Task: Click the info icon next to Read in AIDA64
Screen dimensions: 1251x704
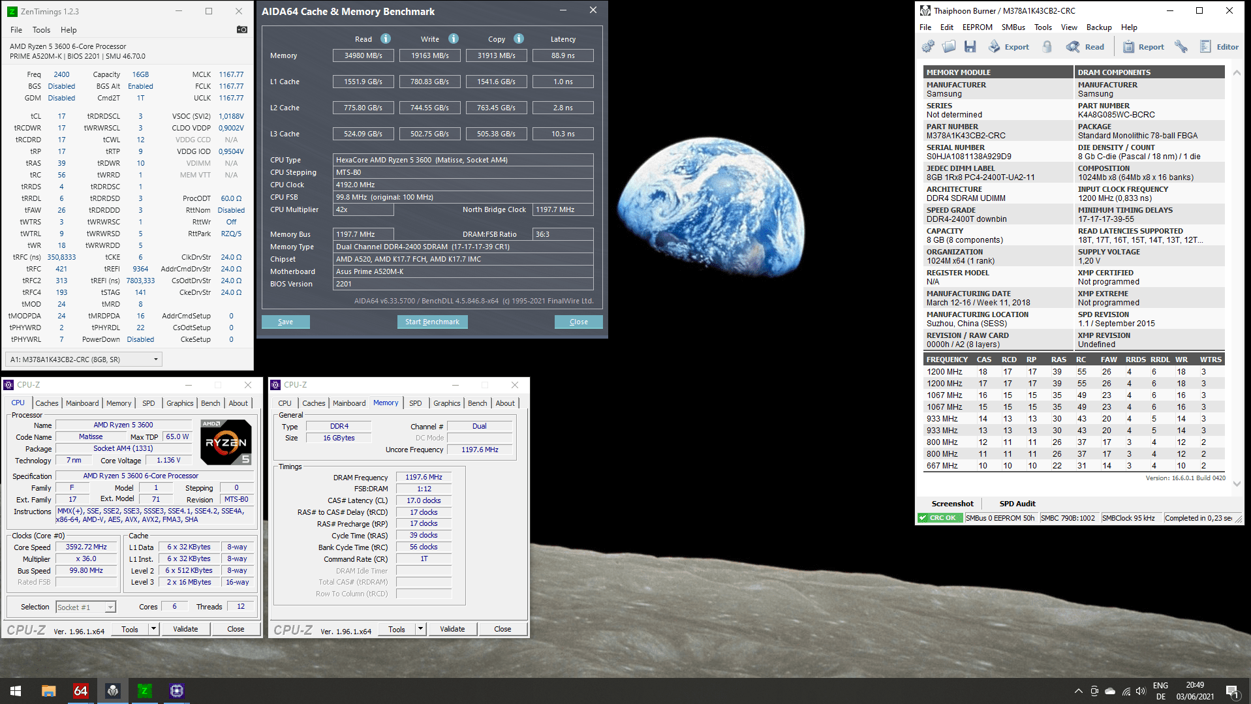Action: pos(386,38)
